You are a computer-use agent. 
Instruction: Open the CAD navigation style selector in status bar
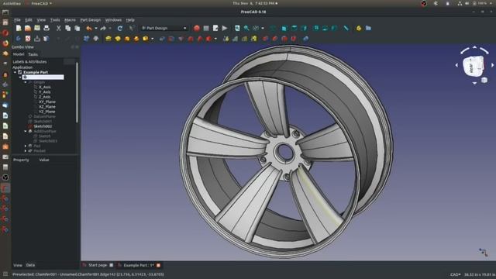455,274
